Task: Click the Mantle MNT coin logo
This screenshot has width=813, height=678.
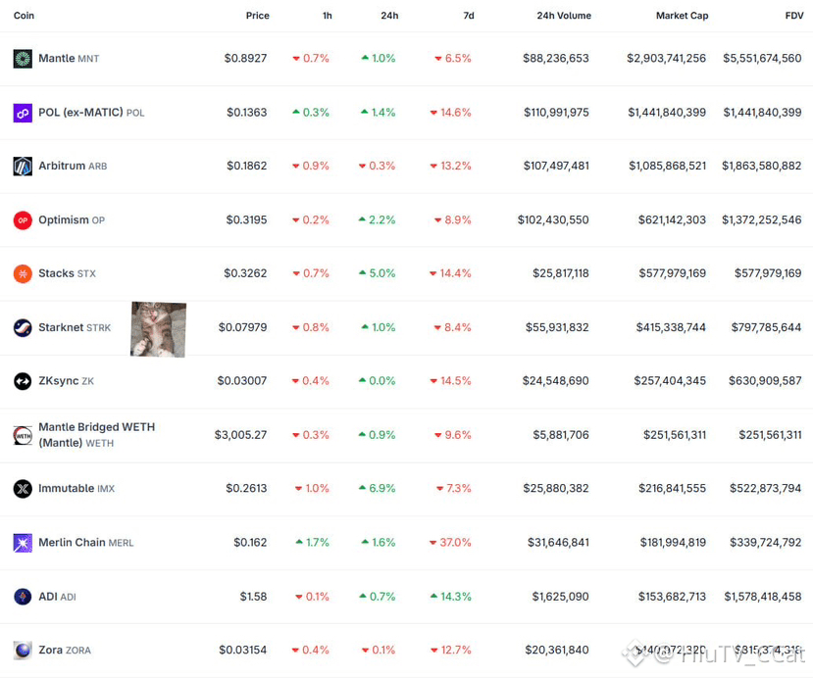Action: click(x=23, y=59)
